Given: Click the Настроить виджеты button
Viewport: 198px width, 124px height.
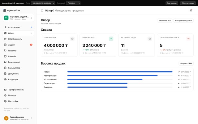Looking at the screenshot, I should pos(183,20).
